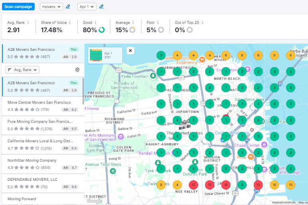Click the Out of Top 20 donut
308x205 pixels.
pyautogui.click(x=190, y=30)
